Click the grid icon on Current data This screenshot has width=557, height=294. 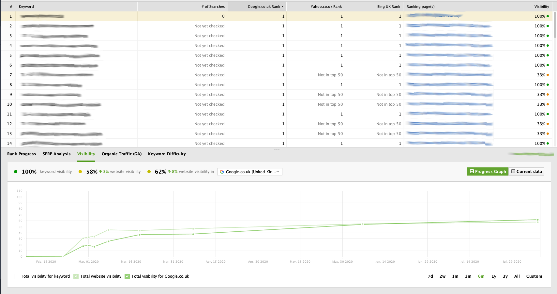click(513, 172)
